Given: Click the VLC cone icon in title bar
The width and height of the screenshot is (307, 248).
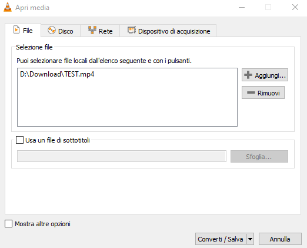Looking at the screenshot, I should pyautogui.click(x=8, y=8).
